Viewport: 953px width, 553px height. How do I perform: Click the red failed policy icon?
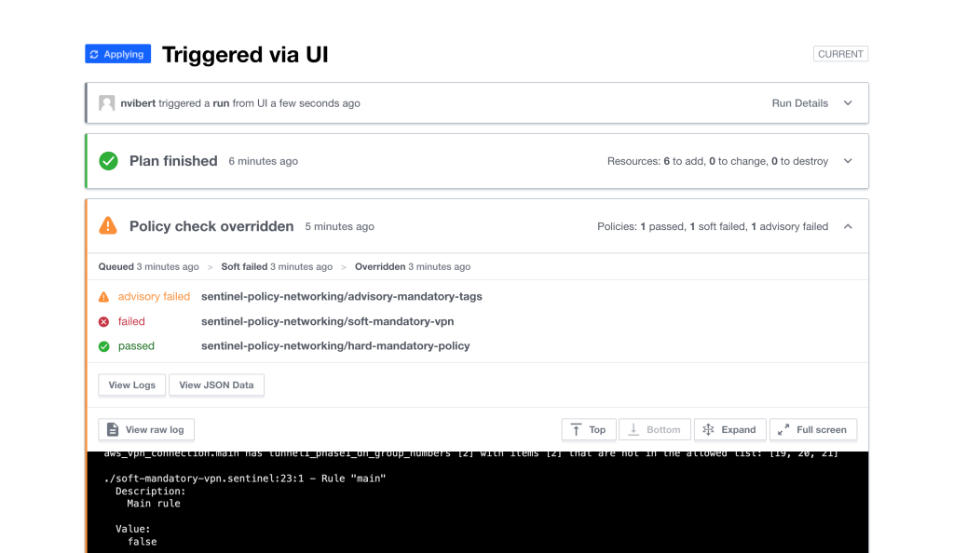click(104, 321)
